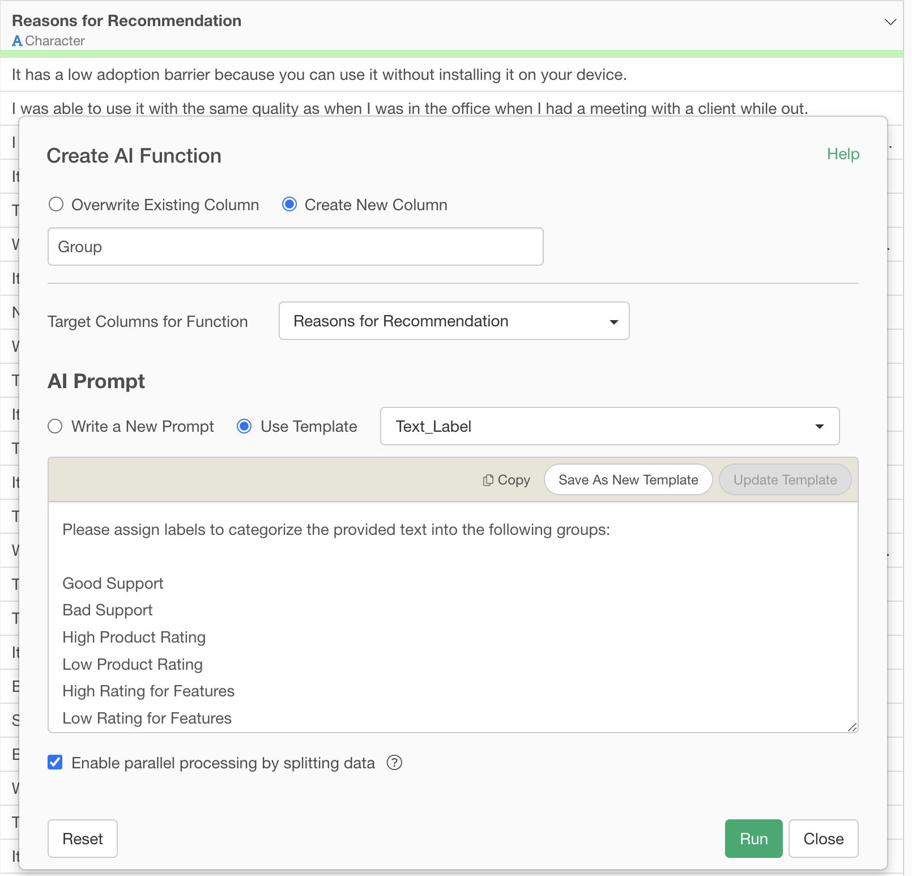Expand the Reasons for Recommendation column menu chevron

890,22
